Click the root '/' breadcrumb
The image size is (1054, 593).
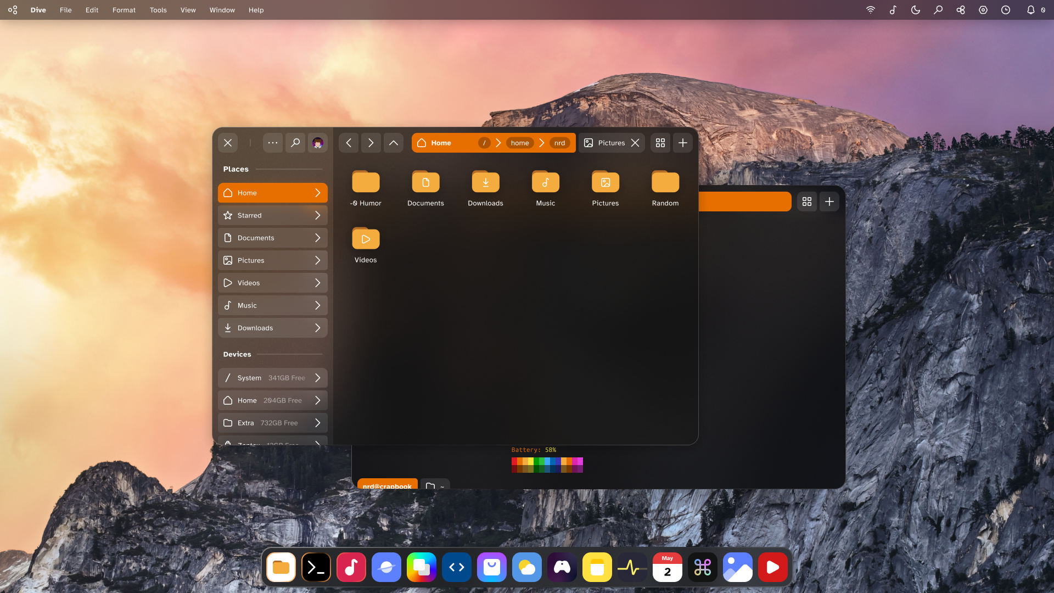click(x=484, y=143)
